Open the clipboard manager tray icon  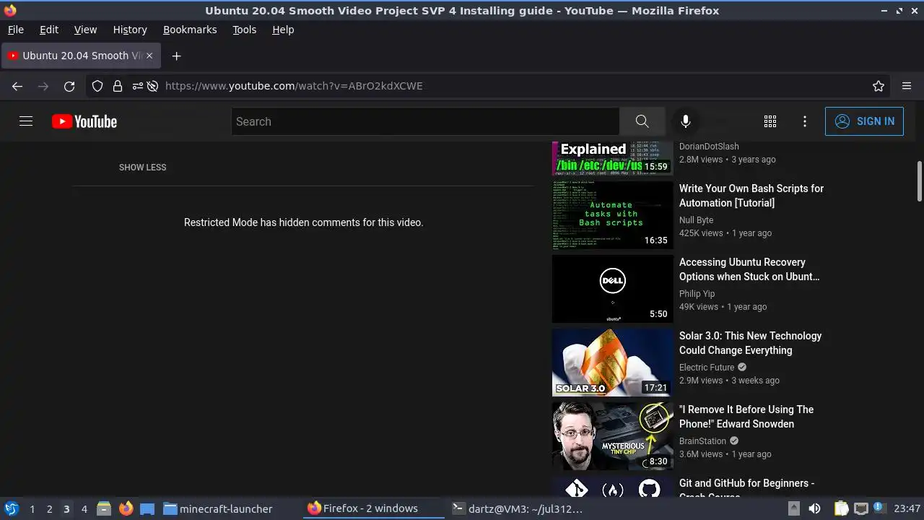842,508
